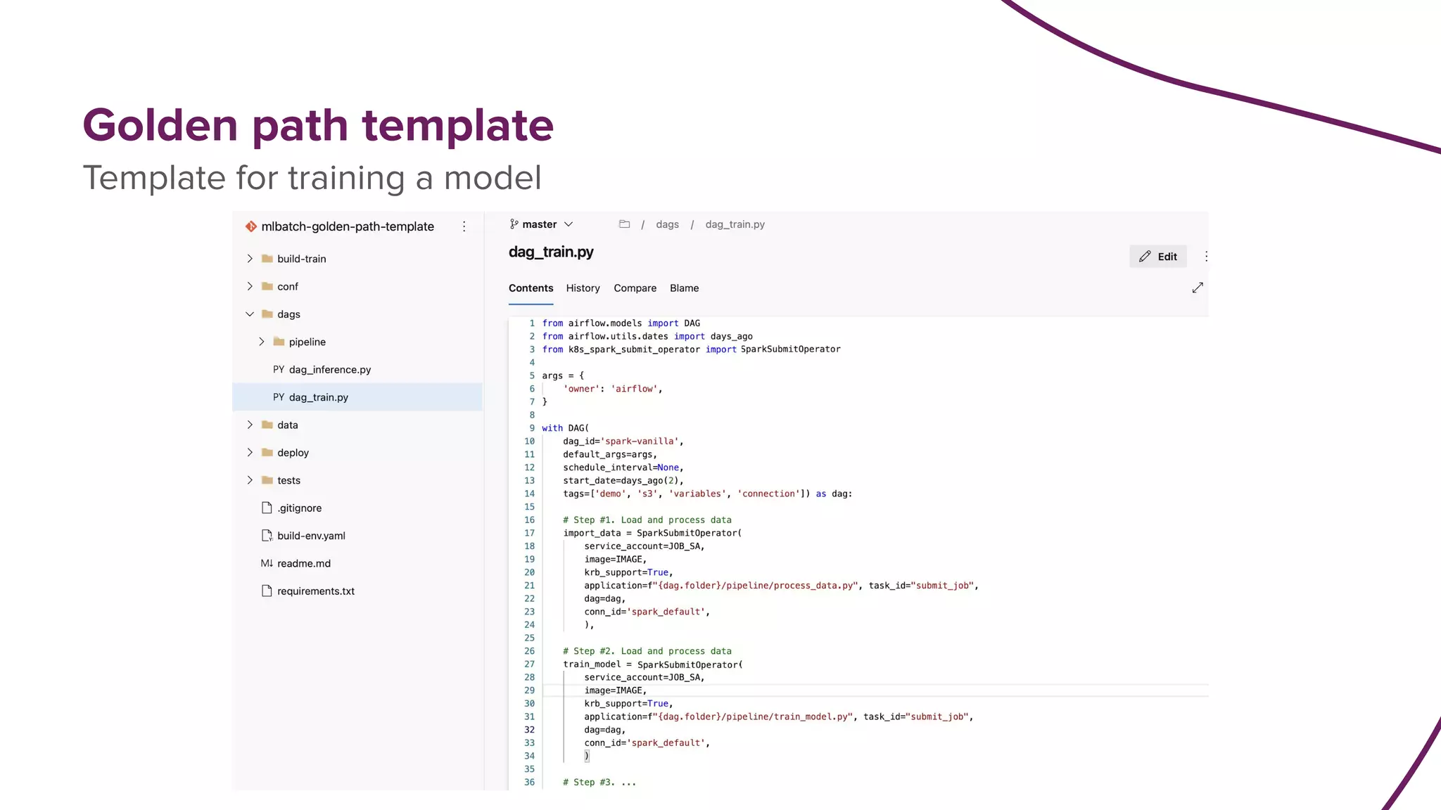Click the "'owner': 'airflow'," line
1441x810 pixels.
[612, 389]
